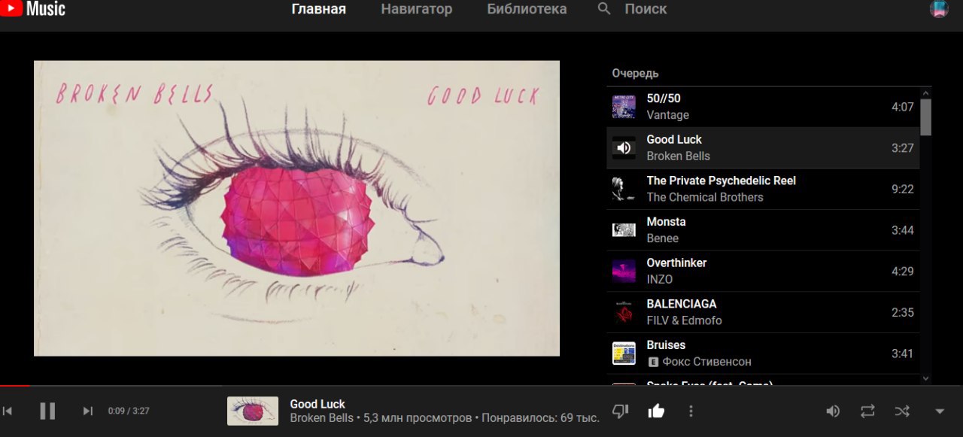Open the user profile avatar

click(939, 9)
